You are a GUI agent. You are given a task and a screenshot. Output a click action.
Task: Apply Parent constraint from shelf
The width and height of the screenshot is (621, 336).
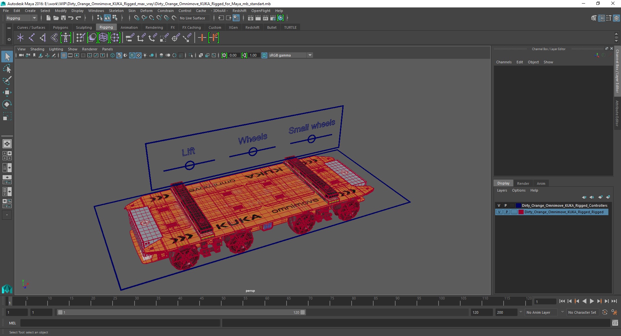pos(130,38)
